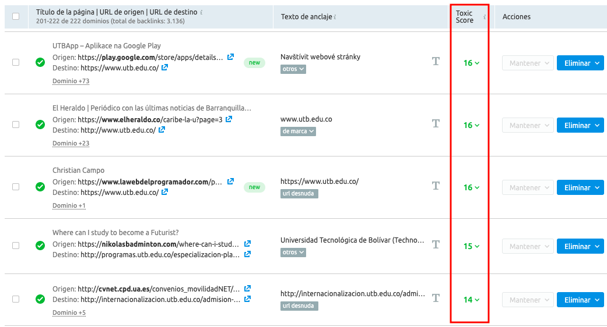Image resolution: width=607 pixels, height=327 pixels.
Task: Tick the select-all checkbox in table header
Action: pyautogui.click(x=16, y=16)
